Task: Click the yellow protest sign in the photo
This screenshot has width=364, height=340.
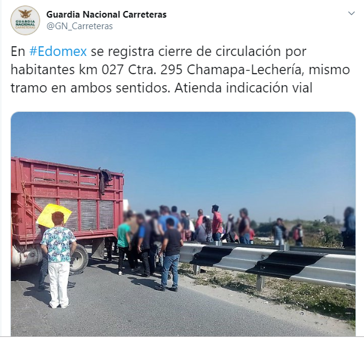Action: pos(54,215)
